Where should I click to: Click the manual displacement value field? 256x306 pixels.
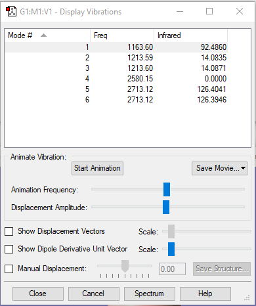[172, 269]
